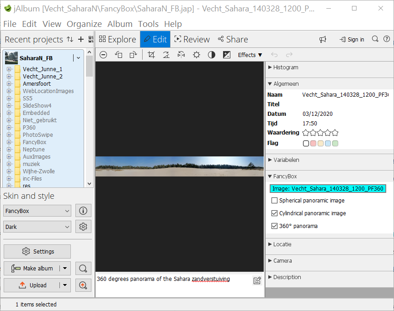
Task: Open the FancyBox skin dropdown
Action: (37, 211)
